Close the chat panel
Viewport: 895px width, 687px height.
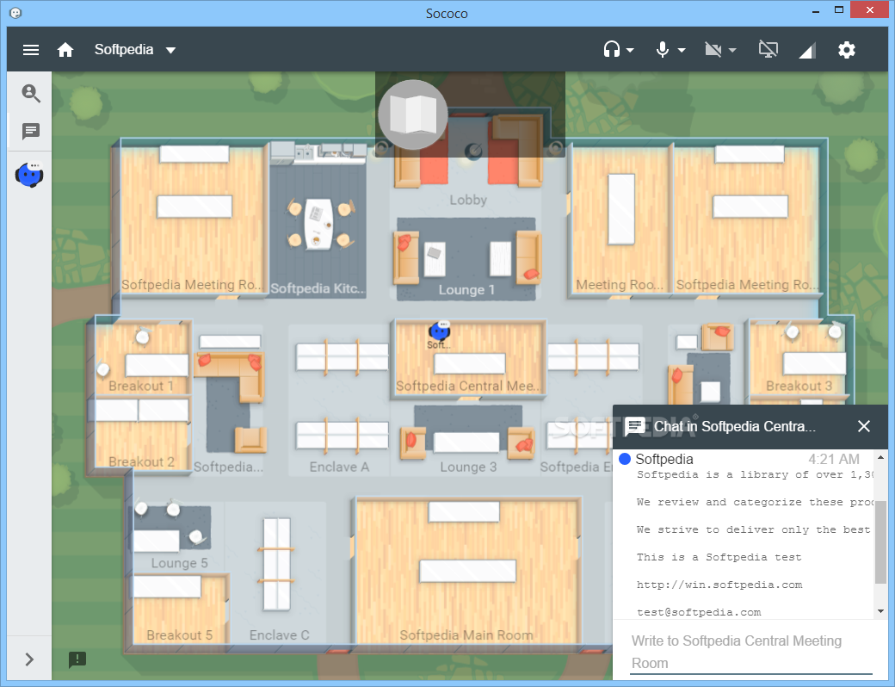pos(864,426)
